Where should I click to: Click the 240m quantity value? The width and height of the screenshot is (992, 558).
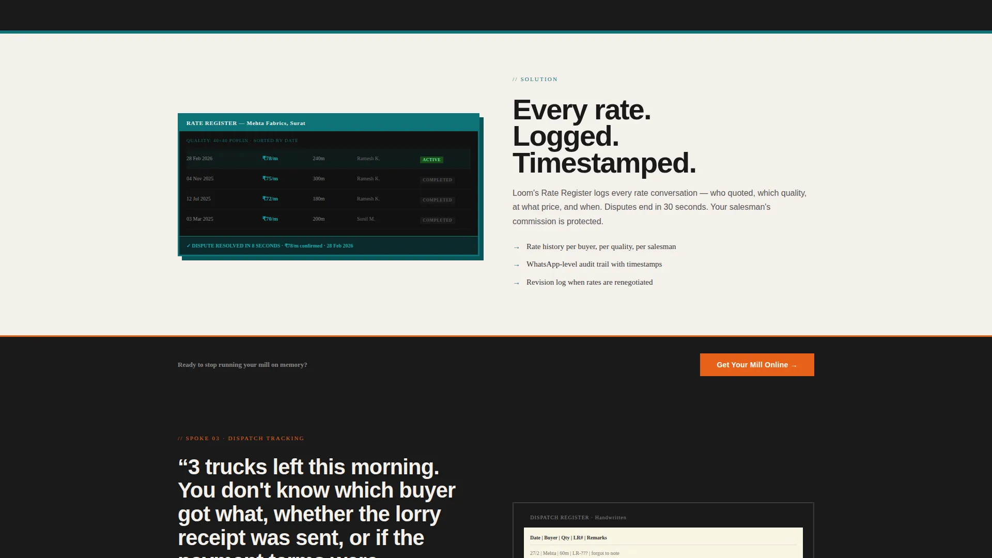[x=319, y=159]
